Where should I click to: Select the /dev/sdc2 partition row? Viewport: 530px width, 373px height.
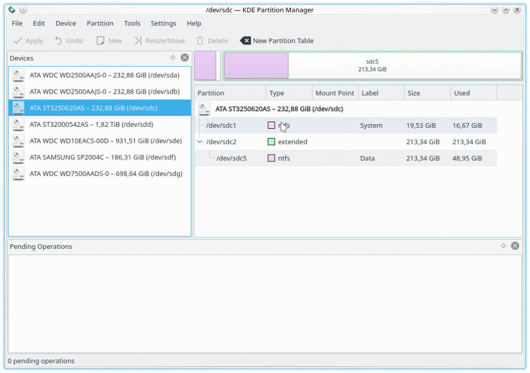346,142
